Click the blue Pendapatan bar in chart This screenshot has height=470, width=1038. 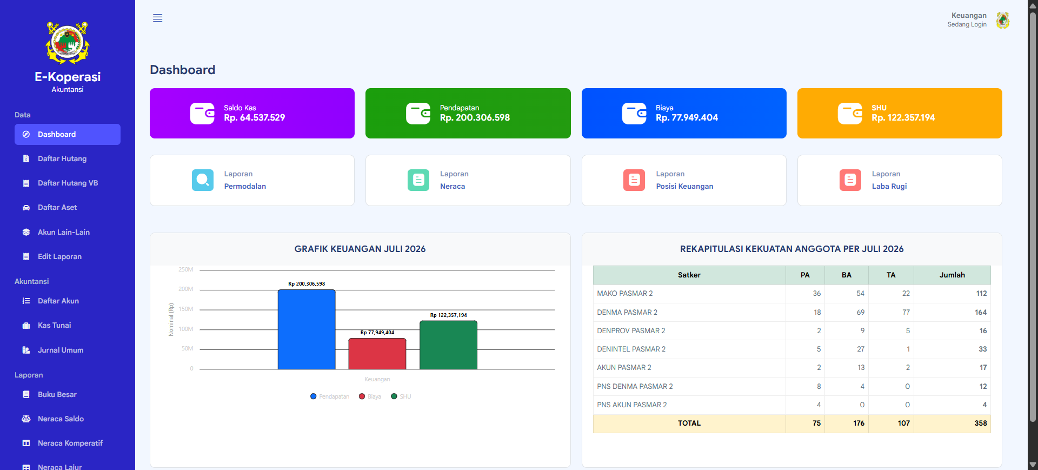point(307,329)
